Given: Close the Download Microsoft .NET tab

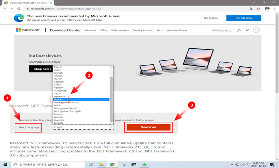Looking at the screenshot, I should coord(51,3).
